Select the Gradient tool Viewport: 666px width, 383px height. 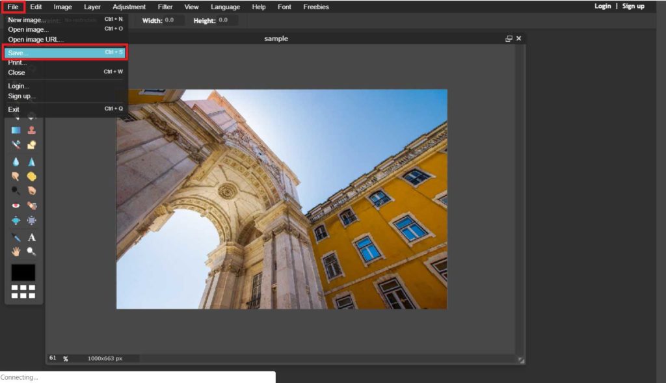pyautogui.click(x=16, y=130)
